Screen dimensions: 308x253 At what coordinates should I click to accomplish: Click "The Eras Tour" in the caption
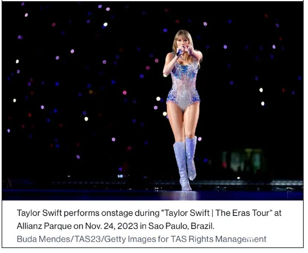242,213
